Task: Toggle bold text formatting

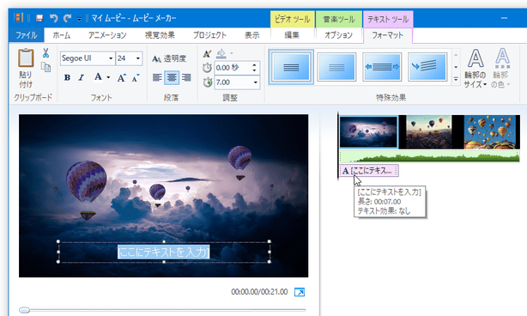Action: click(x=67, y=77)
